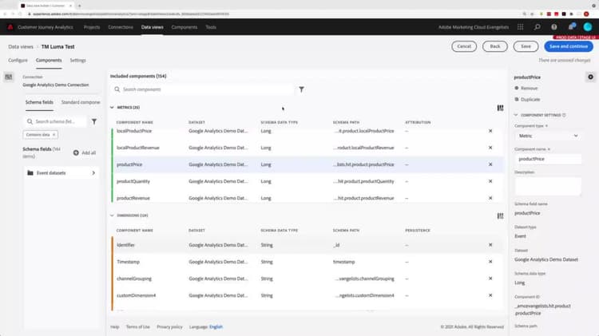The width and height of the screenshot is (599, 336).
Task: Remove productPrice row with X
Action: pyautogui.click(x=490, y=164)
